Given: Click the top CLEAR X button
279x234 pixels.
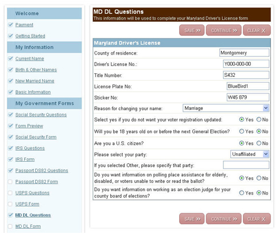Looking at the screenshot, I should coord(257,30).
